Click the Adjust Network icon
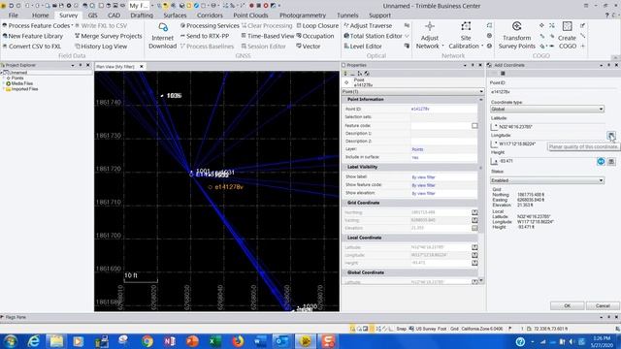Image resolution: width=621 pixels, height=349 pixels. [429, 27]
